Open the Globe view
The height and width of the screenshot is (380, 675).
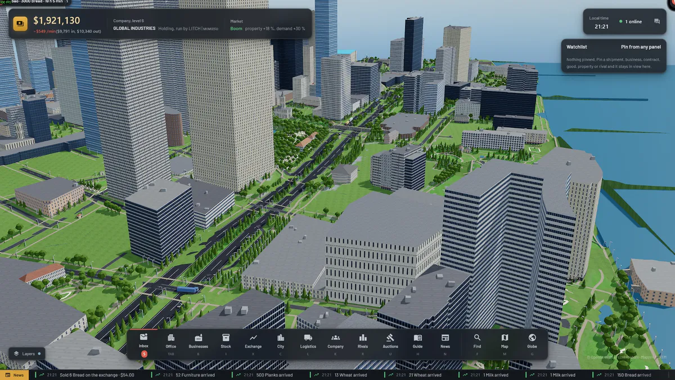pyautogui.click(x=532, y=344)
